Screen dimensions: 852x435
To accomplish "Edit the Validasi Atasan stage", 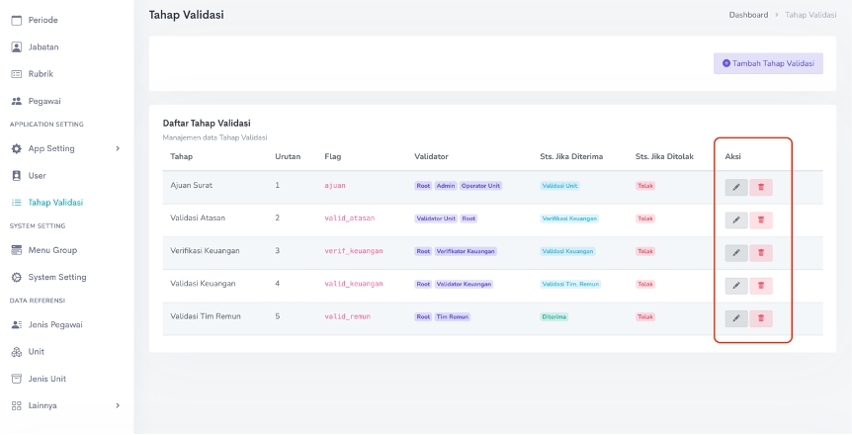I will tap(735, 220).
